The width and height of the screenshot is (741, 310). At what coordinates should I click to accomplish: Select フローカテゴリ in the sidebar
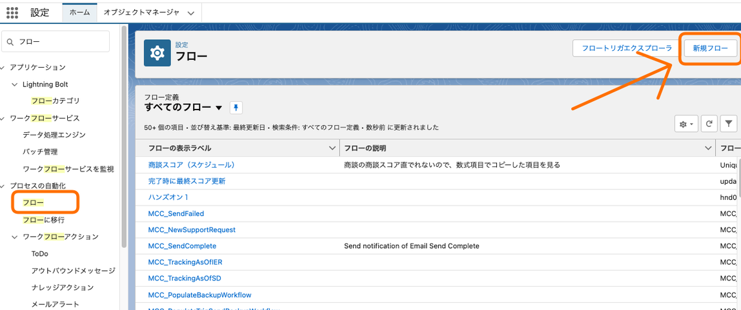(56, 101)
